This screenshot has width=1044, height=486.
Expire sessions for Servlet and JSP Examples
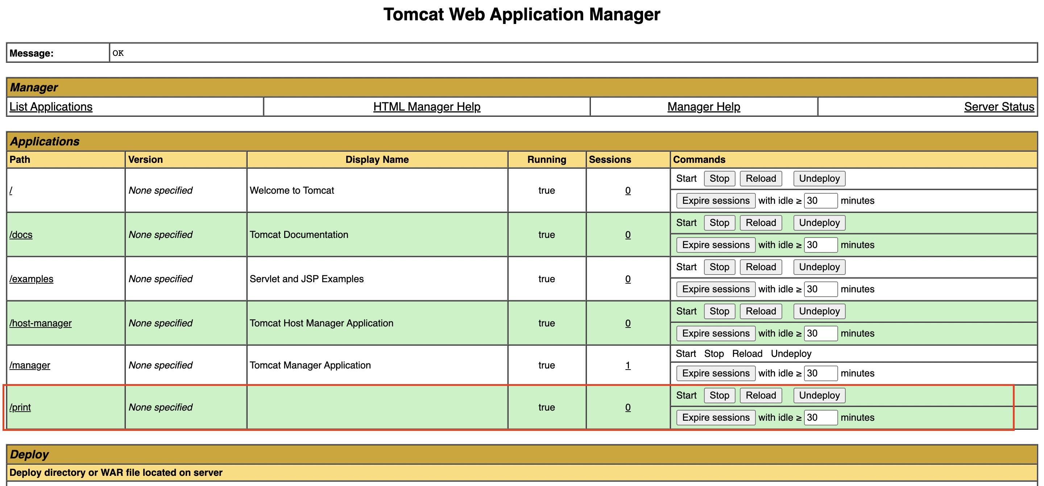[x=716, y=289]
